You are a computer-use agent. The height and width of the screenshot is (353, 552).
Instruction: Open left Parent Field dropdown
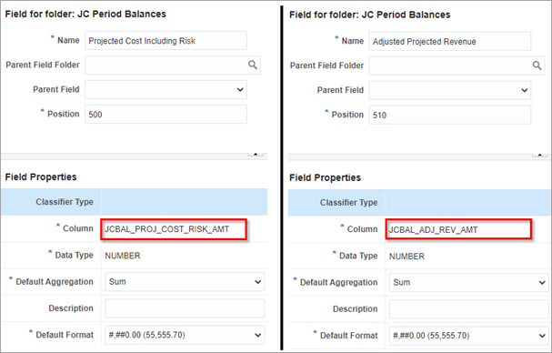click(166, 89)
